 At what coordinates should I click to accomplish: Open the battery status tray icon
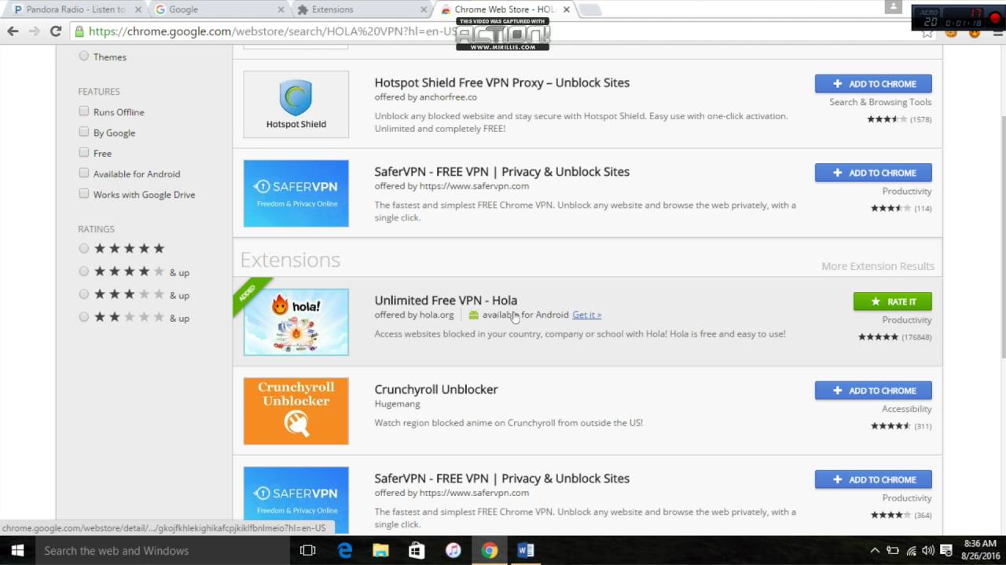point(893,550)
